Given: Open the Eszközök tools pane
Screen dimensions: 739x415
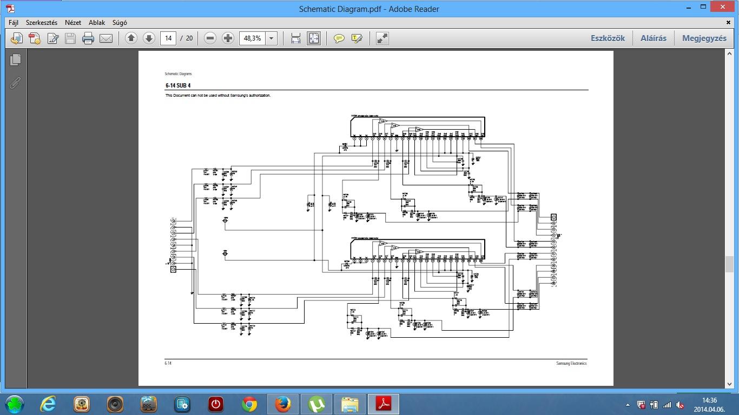Looking at the screenshot, I should coord(608,38).
